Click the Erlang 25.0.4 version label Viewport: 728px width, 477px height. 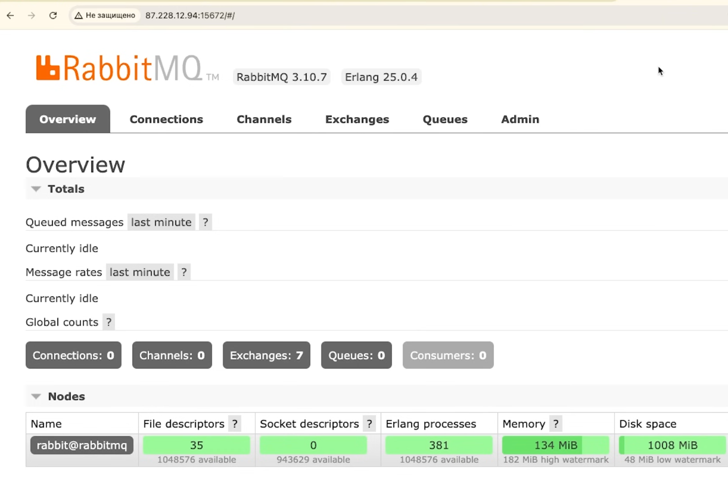[x=381, y=77]
